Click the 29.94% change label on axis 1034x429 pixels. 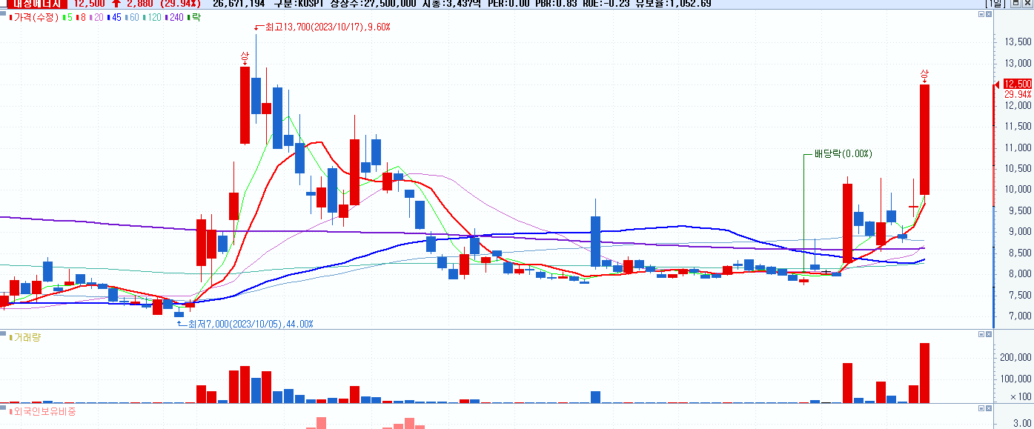[1018, 94]
